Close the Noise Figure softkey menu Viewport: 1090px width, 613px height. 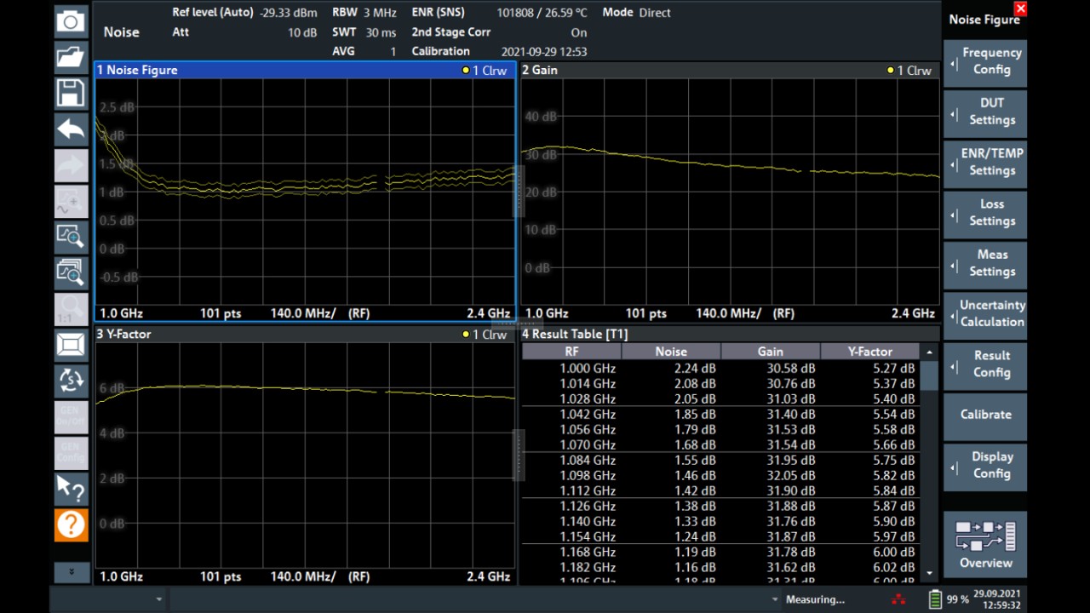[x=1020, y=9]
